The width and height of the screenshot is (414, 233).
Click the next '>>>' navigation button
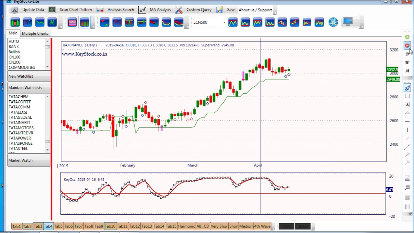303,226
